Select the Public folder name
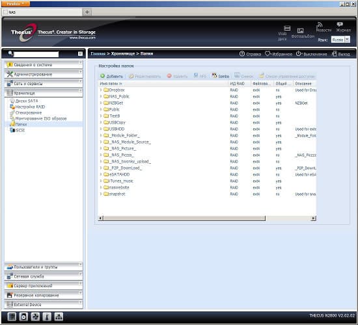The image size is (358, 325). point(114,109)
